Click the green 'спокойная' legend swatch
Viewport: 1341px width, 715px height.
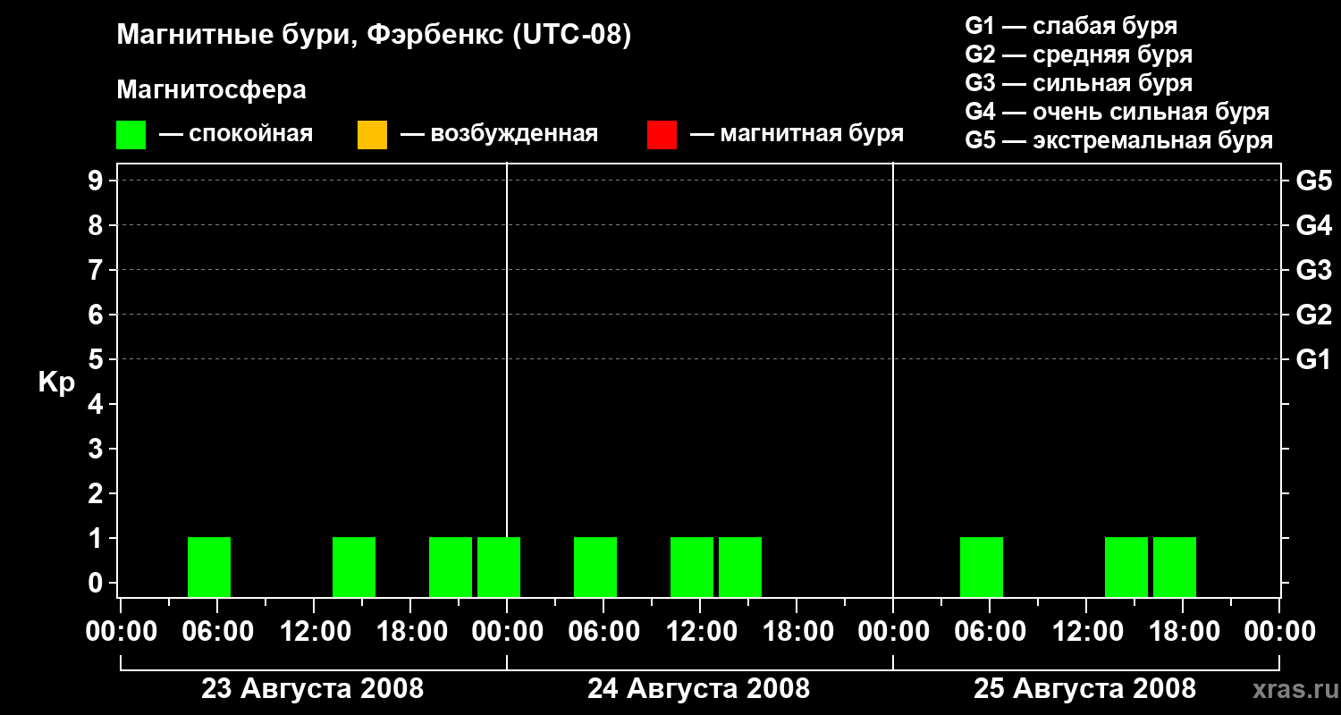click(x=131, y=135)
